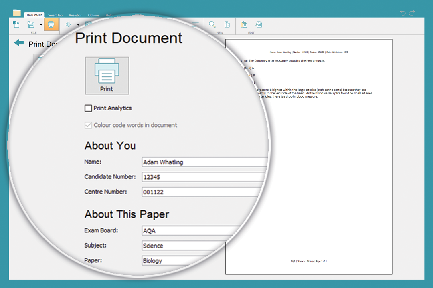Click the Candidate Number field
This screenshot has width=433, height=288.
[204, 177]
